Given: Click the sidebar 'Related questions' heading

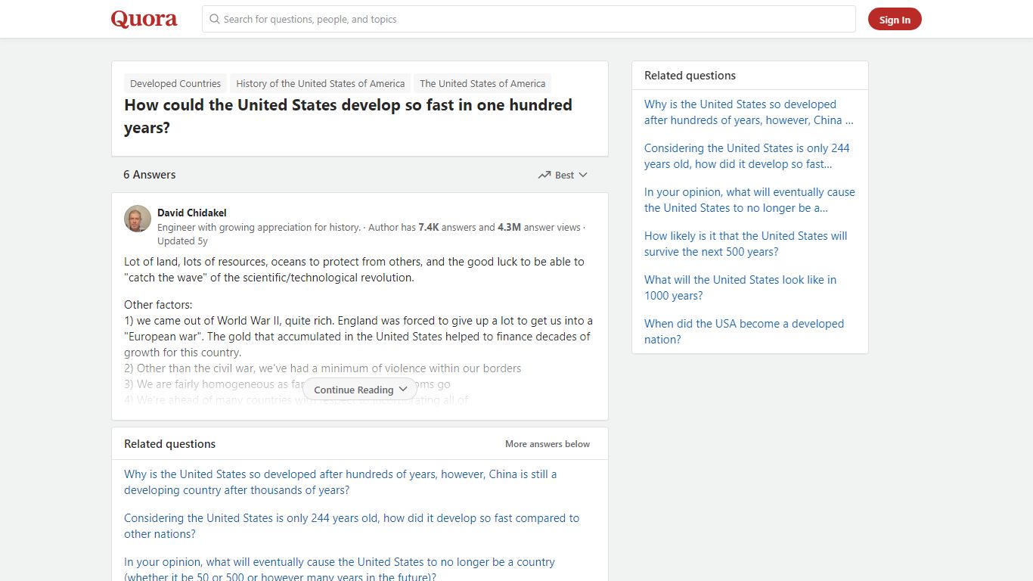Looking at the screenshot, I should [690, 76].
